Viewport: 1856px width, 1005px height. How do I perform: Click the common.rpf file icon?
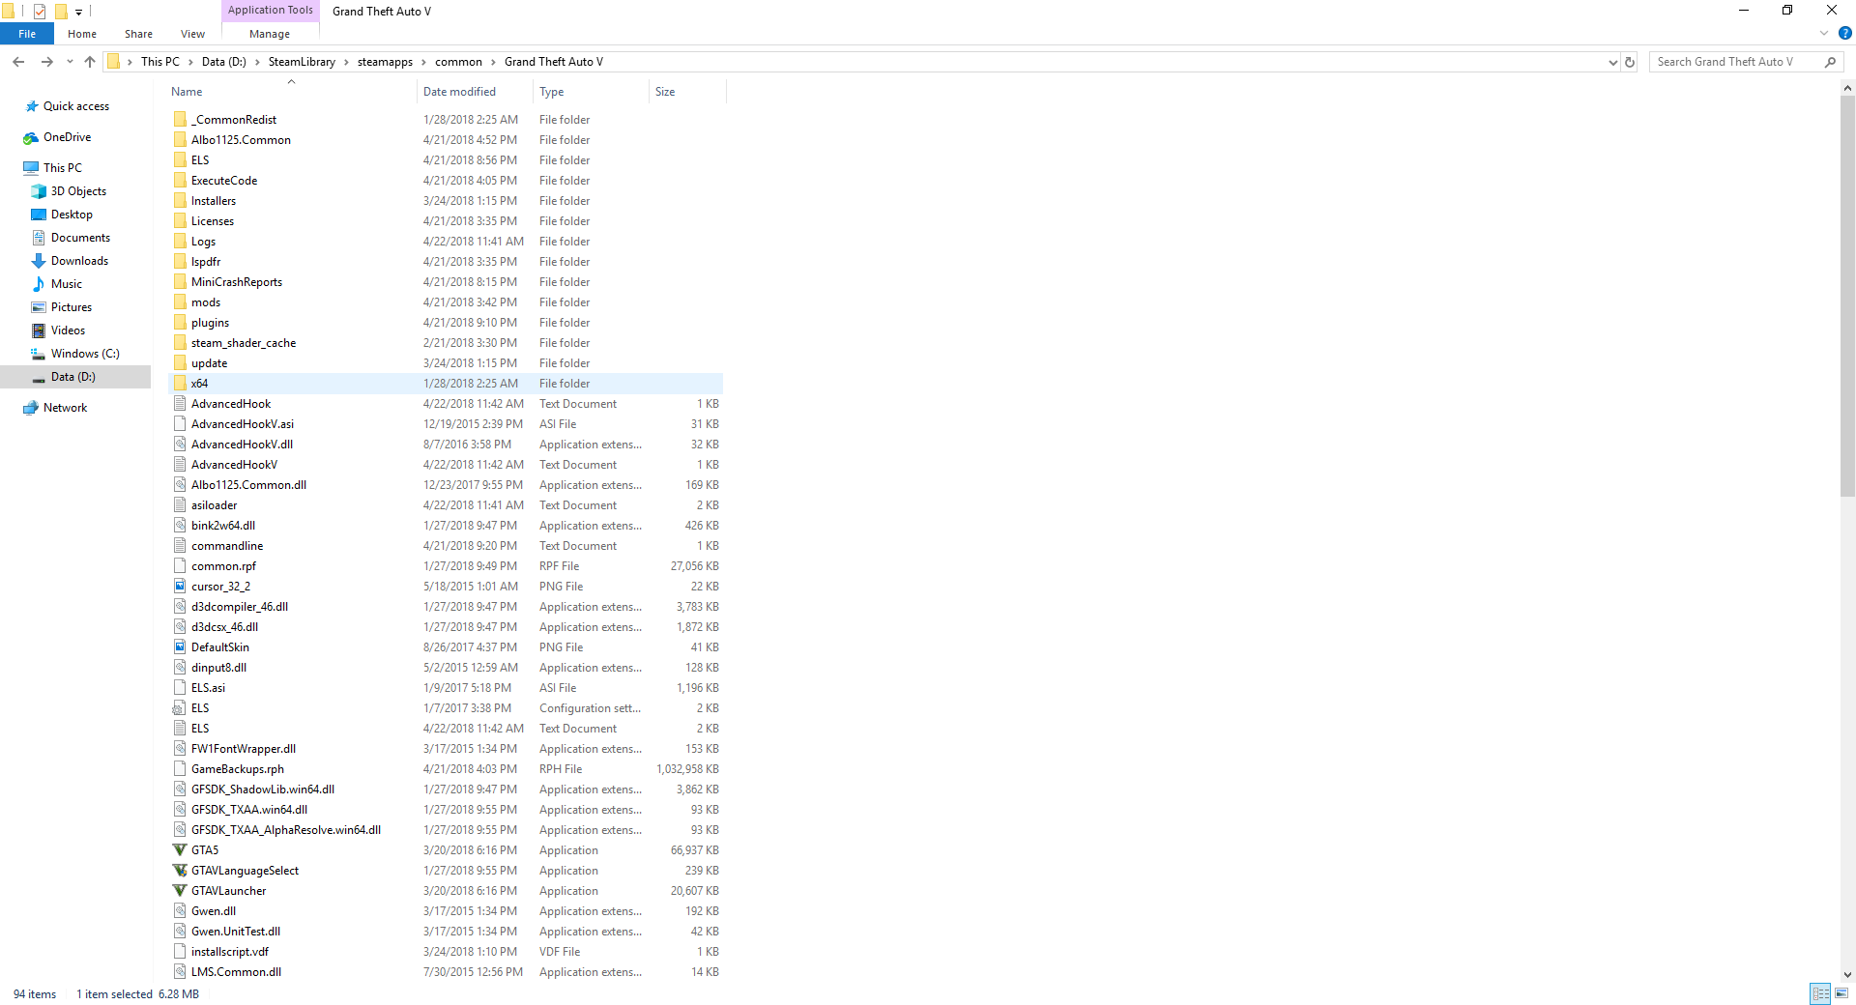click(x=180, y=566)
